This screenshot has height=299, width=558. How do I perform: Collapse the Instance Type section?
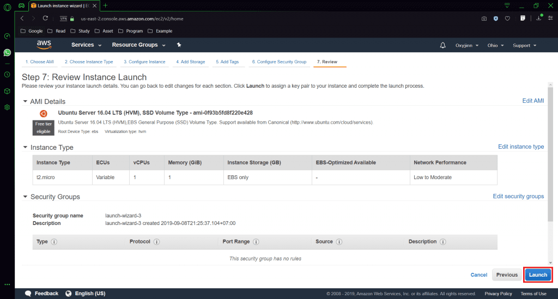[x=25, y=147]
